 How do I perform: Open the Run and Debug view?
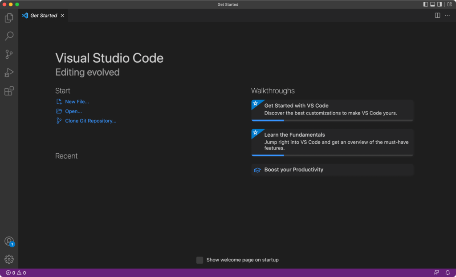9,72
